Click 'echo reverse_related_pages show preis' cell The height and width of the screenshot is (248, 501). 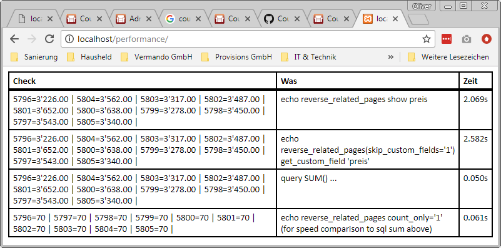[368, 110]
